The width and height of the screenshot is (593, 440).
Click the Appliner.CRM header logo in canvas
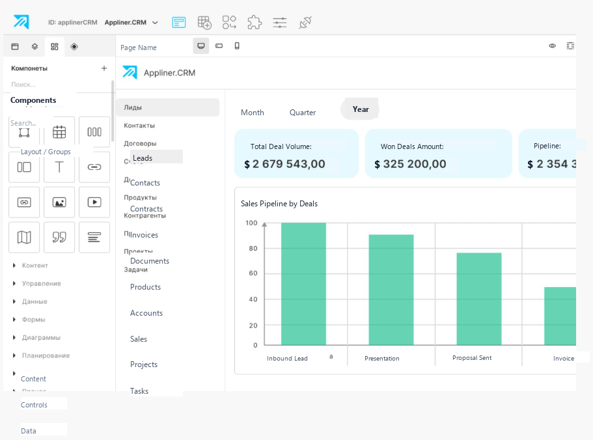click(159, 73)
